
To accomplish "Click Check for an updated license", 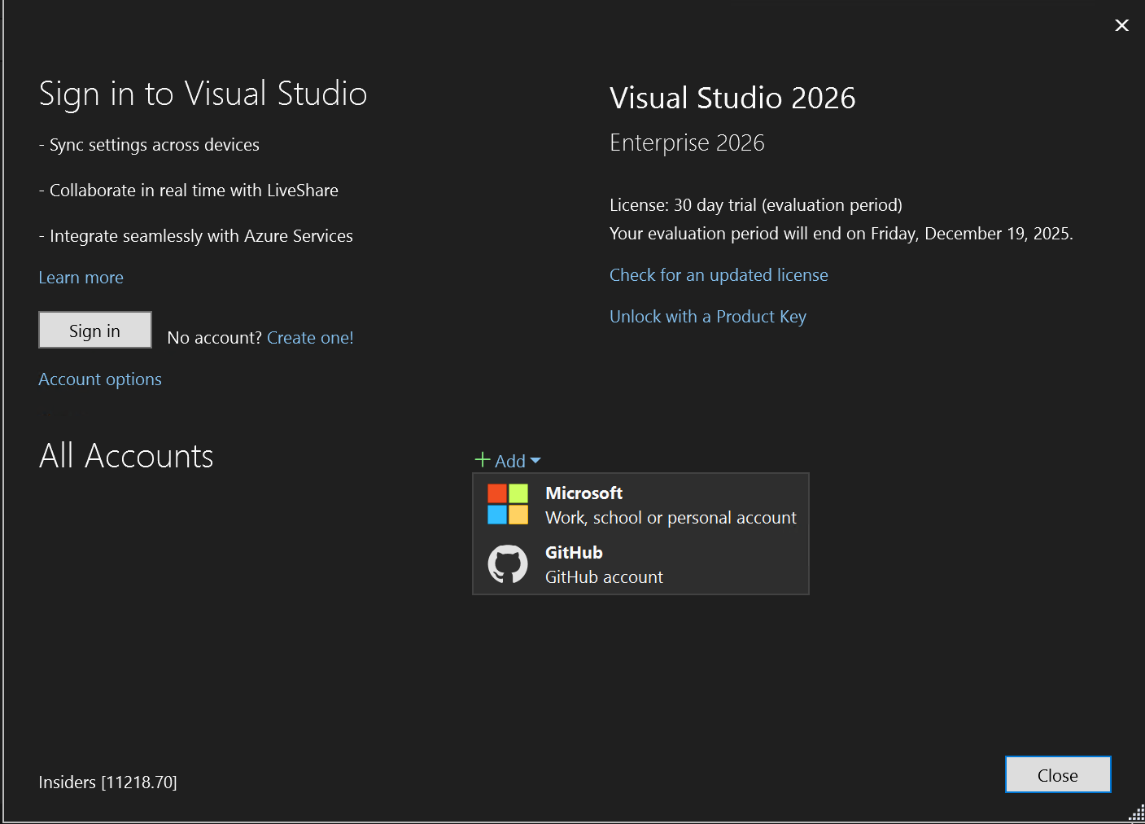I will [718, 275].
